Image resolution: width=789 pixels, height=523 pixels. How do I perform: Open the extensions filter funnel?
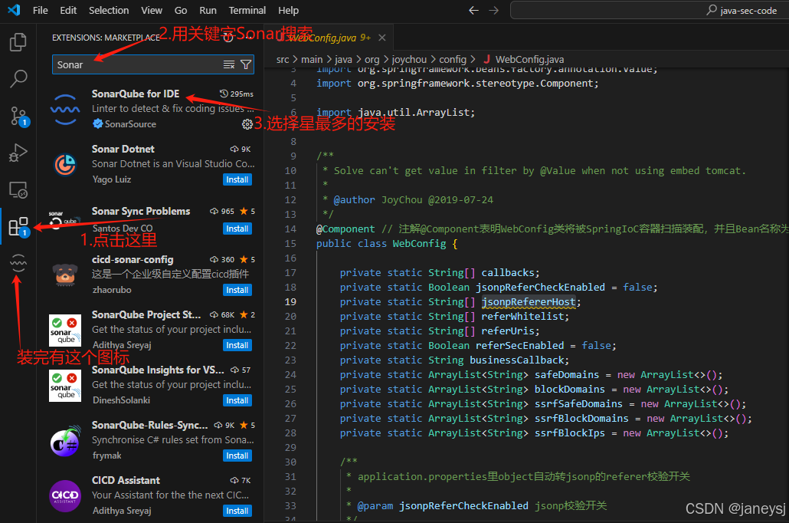click(x=246, y=64)
